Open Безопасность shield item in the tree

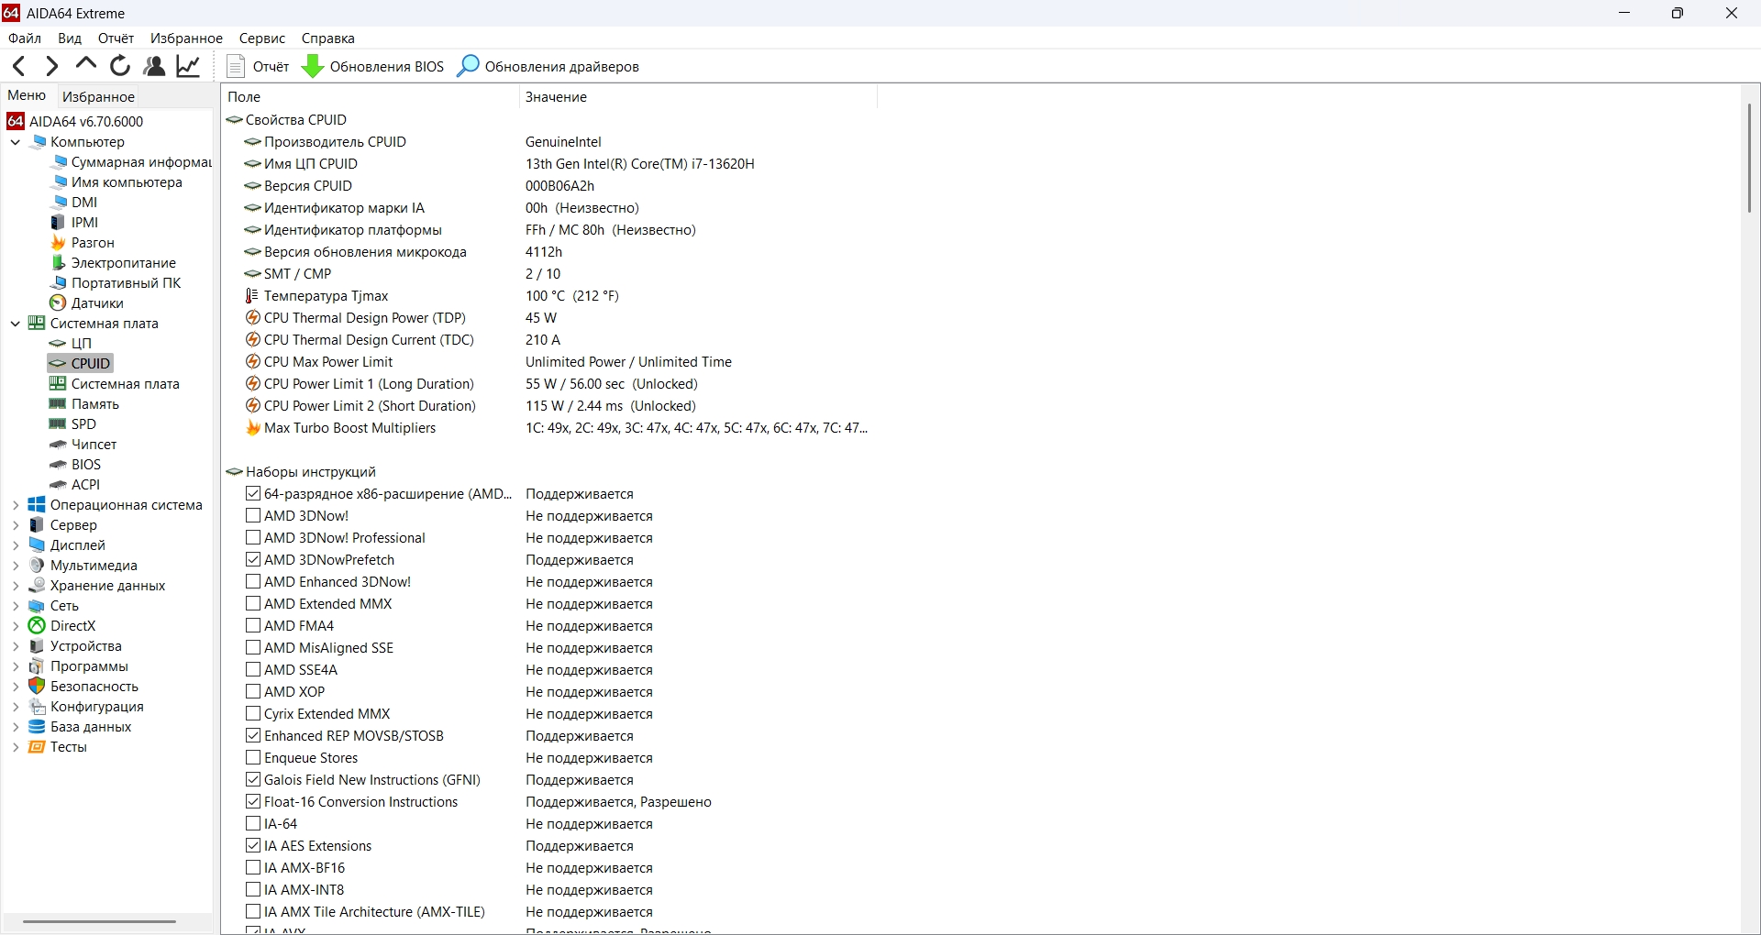tap(83, 687)
